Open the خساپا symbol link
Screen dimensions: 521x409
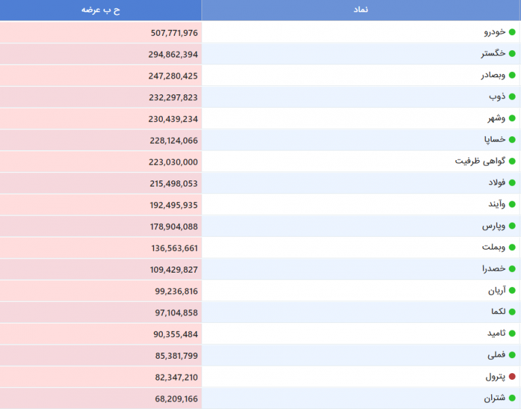495,140
